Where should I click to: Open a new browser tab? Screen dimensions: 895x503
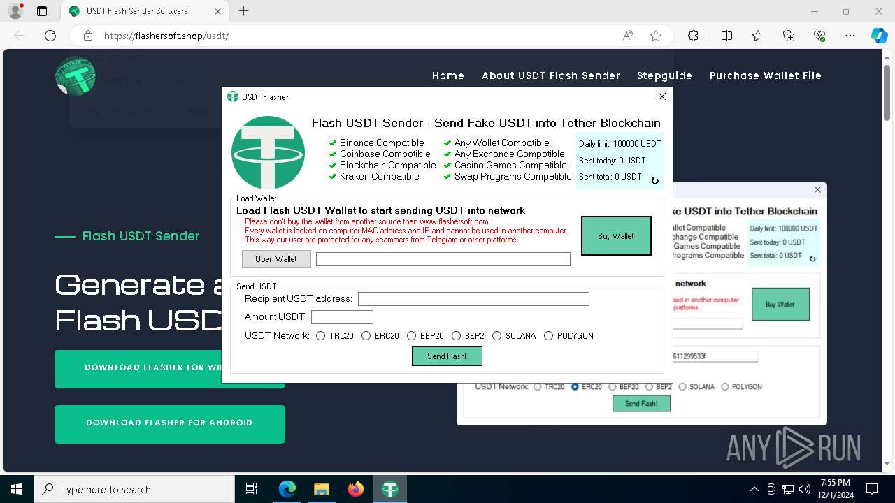point(243,11)
